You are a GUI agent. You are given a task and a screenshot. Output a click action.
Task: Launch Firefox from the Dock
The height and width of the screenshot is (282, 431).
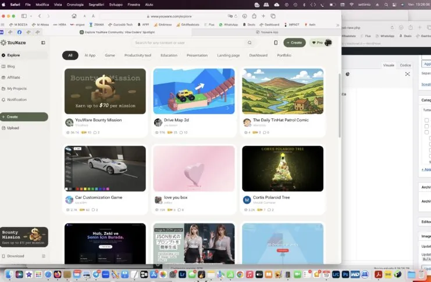pos(58,274)
